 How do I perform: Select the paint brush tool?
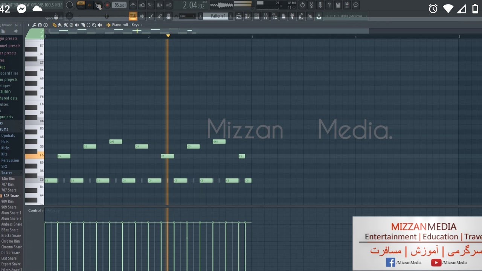pyautogui.click(x=60, y=25)
